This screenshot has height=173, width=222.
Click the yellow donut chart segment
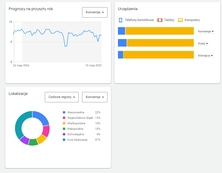point(42,139)
